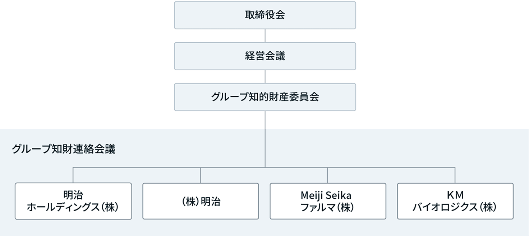Click the connector stub above Meiji Seika ファルマ box
Screen dimensions: 529x236
(x=328, y=175)
